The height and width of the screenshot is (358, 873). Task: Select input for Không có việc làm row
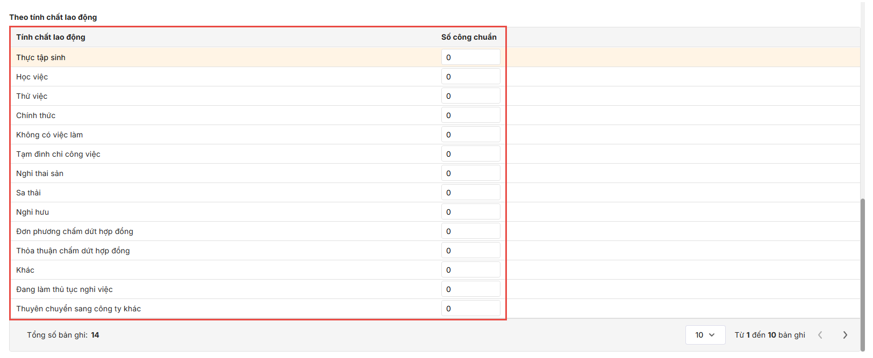(470, 135)
